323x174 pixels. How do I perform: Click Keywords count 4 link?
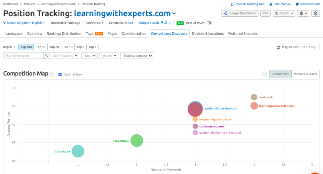102,23
